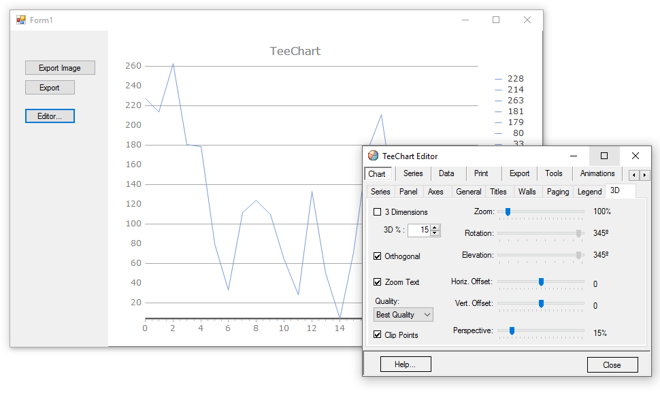Click the Form1 window app icon
This screenshot has width=660, height=393.
tap(21, 20)
